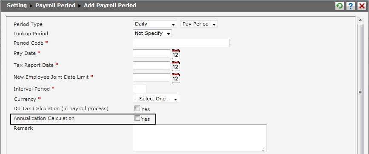Viewport: 369px width, 154px height.
Task: Go to Setting in the breadcrumb
Action: click(x=17, y=6)
